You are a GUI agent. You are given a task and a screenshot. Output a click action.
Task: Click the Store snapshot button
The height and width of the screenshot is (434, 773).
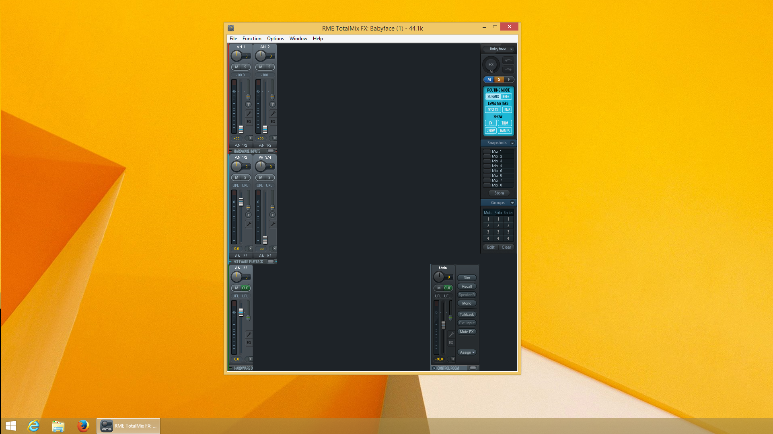(x=499, y=193)
